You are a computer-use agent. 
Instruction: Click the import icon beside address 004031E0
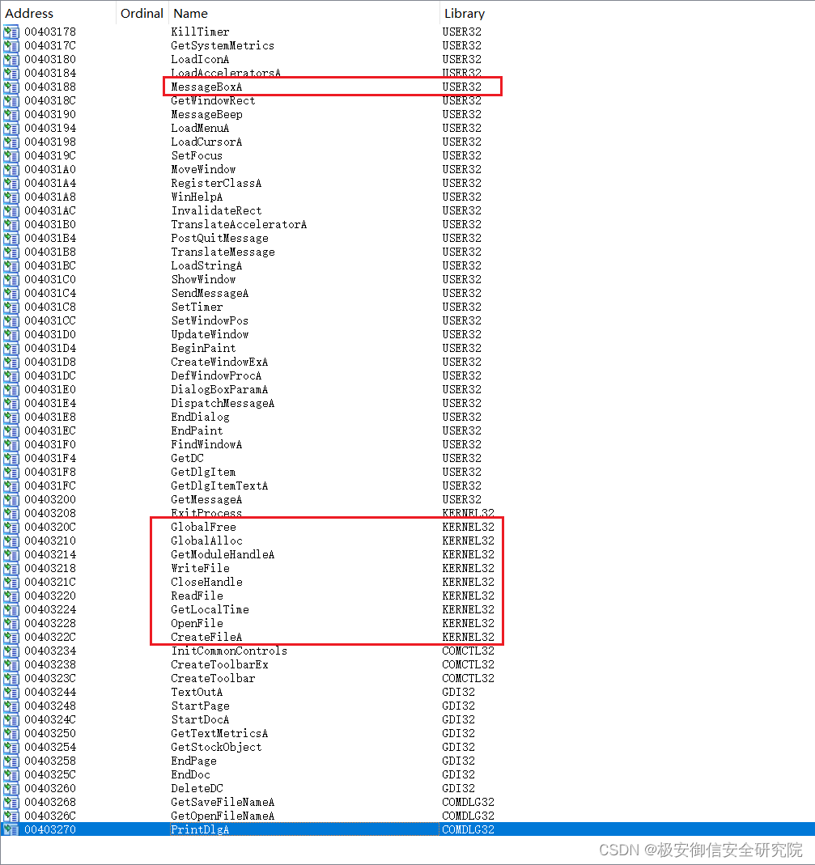point(11,389)
